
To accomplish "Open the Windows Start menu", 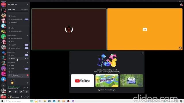I will pyautogui.click(x=2, y=101).
